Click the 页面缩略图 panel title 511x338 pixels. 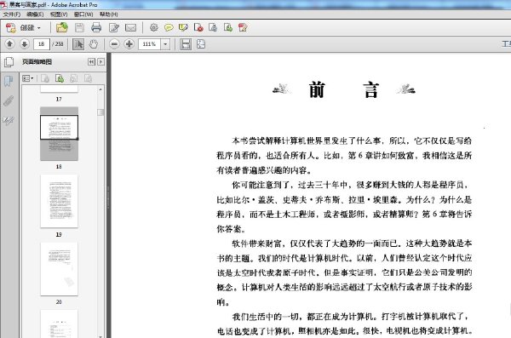[37, 62]
